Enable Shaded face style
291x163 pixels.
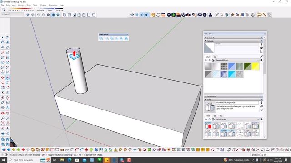pyautogui.click(x=48, y=15)
